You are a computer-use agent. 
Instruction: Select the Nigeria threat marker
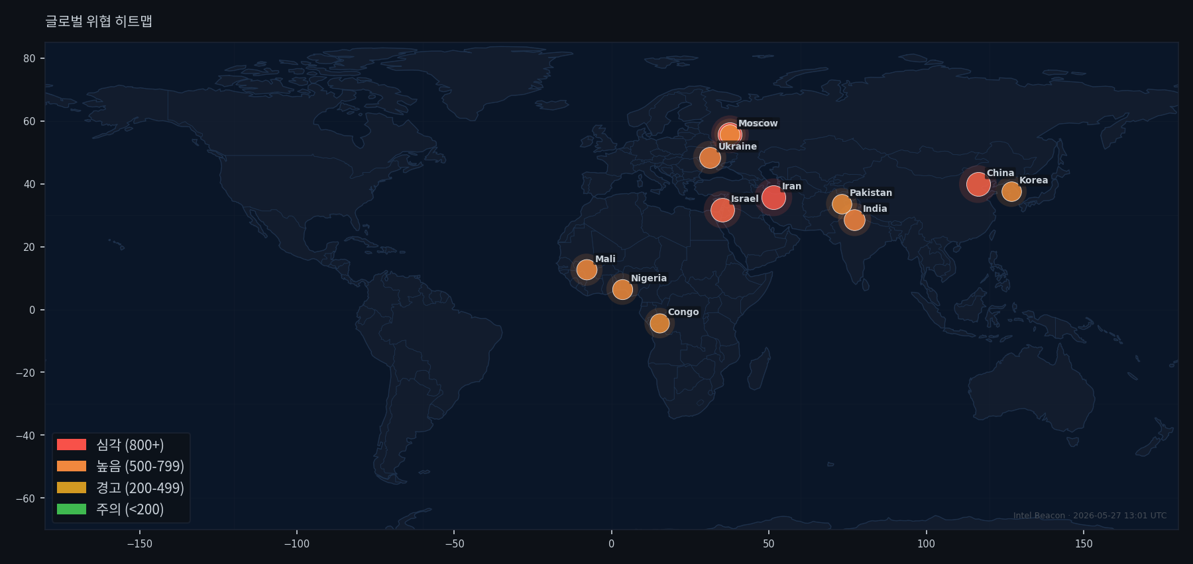[622, 289]
